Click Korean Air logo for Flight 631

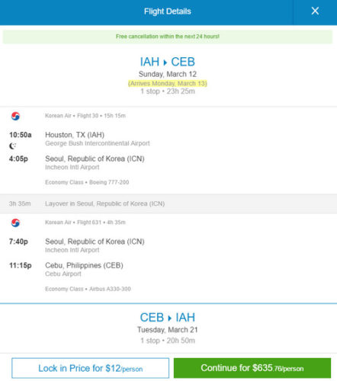click(x=15, y=223)
